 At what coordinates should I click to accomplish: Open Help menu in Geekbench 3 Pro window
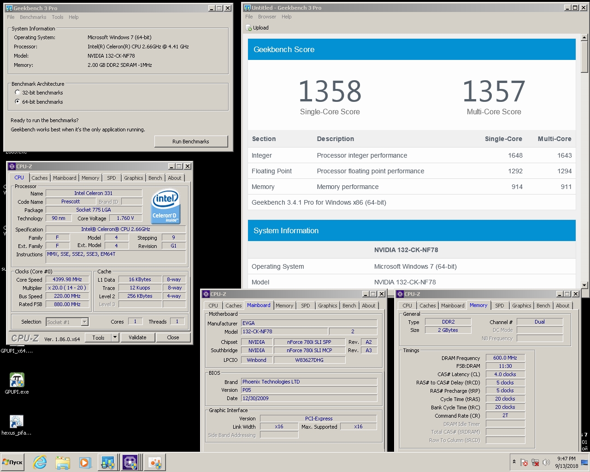coord(74,17)
